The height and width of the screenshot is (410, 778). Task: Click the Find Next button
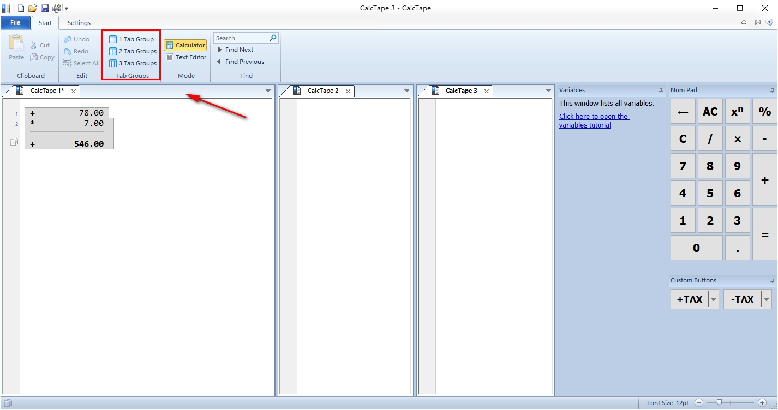[x=235, y=50]
